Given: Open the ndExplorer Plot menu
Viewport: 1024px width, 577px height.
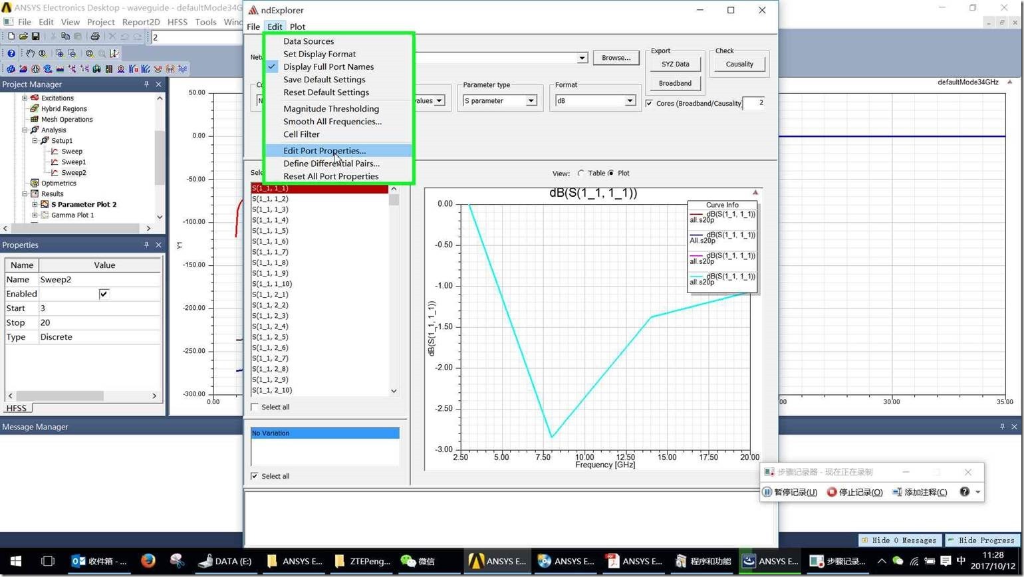Looking at the screenshot, I should click(x=297, y=27).
